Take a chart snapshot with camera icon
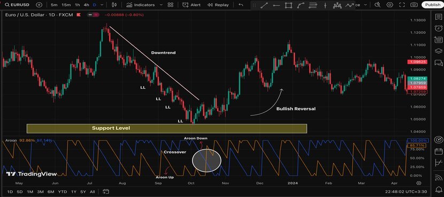The image size is (444, 197). pos(414,5)
